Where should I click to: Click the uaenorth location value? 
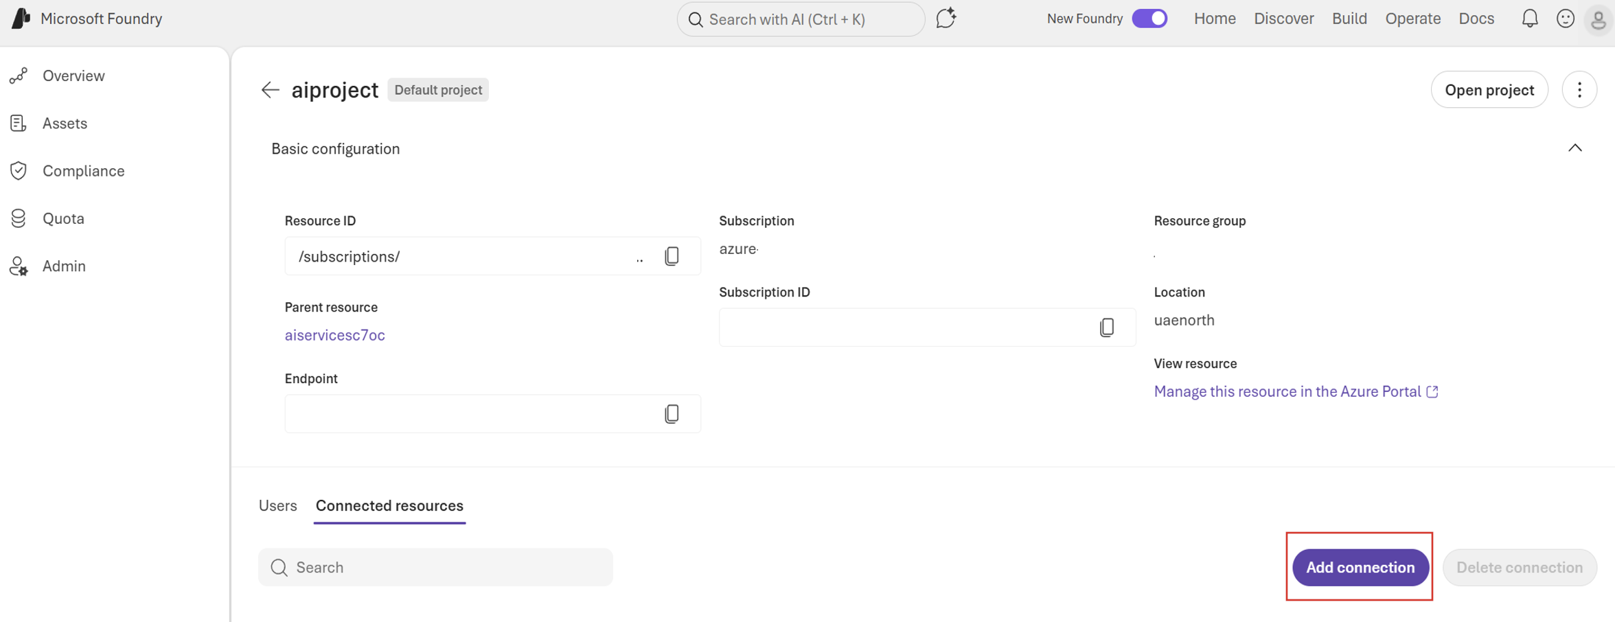pos(1184,321)
